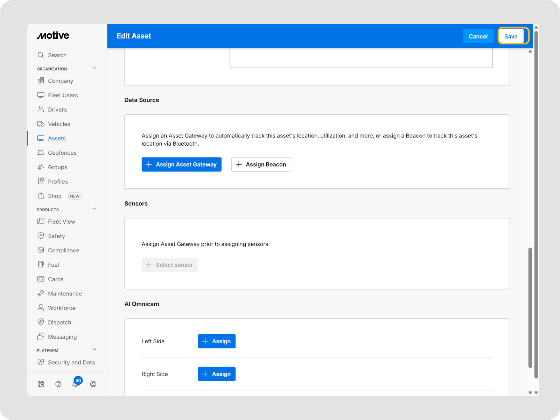Assign a Left Side Omnicam
The width and height of the screenshot is (560, 420).
tap(217, 341)
